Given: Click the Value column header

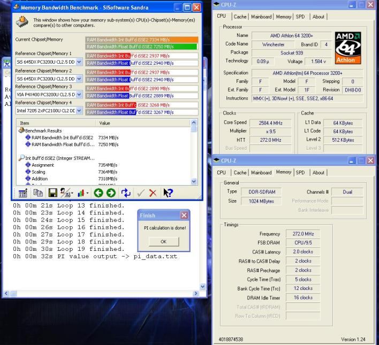Looking at the screenshot, I should click(142, 123).
